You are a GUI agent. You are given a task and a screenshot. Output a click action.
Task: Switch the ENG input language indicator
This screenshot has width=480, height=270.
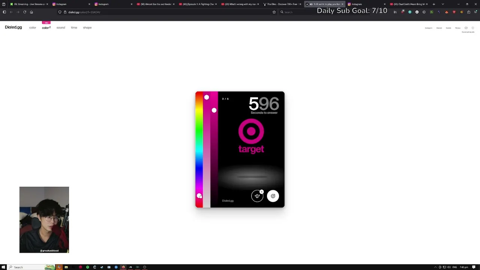click(454, 267)
